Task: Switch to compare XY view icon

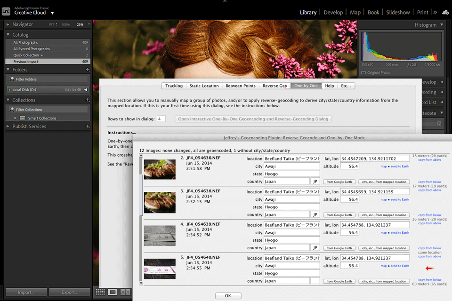Action: (125, 292)
